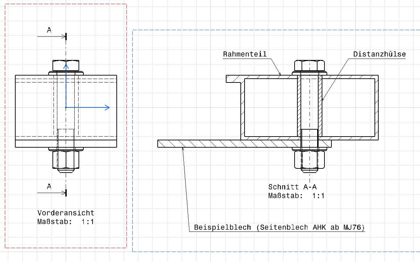Select the top bolt head in front view
The image size is (420, 262).
coord(66,65)
